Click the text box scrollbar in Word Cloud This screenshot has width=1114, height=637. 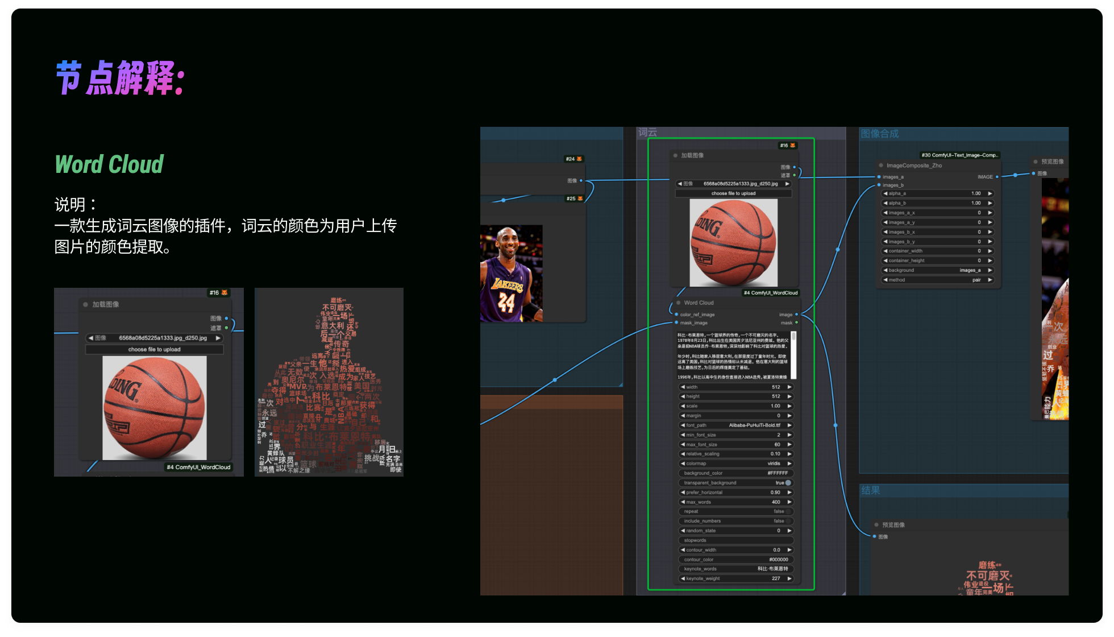coord(793,355)
